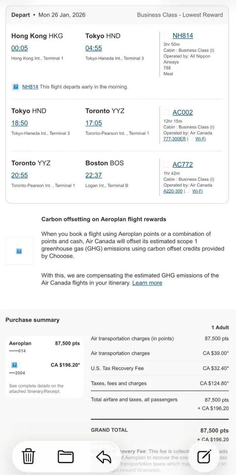Image resolution: width=236 pixels, height=475 pixels.
Task: Tap the Wi-Fi link under AC002
Action: (200, 139)
